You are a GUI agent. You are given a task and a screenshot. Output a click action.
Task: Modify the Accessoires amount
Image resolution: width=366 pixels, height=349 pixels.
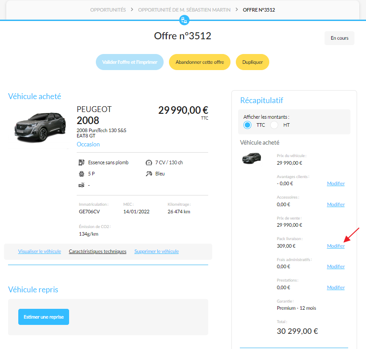tap(336, 204)
